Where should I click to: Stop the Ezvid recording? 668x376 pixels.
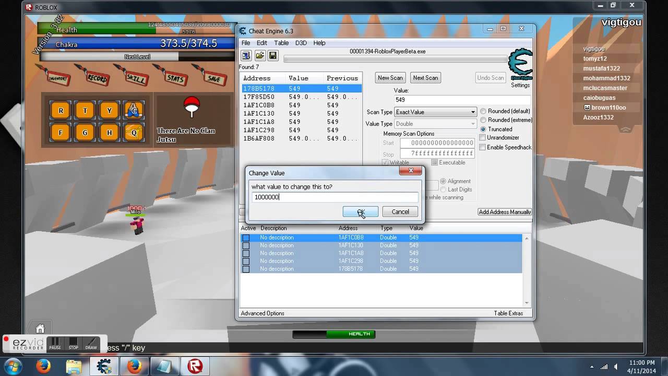[x=74, y=344]
